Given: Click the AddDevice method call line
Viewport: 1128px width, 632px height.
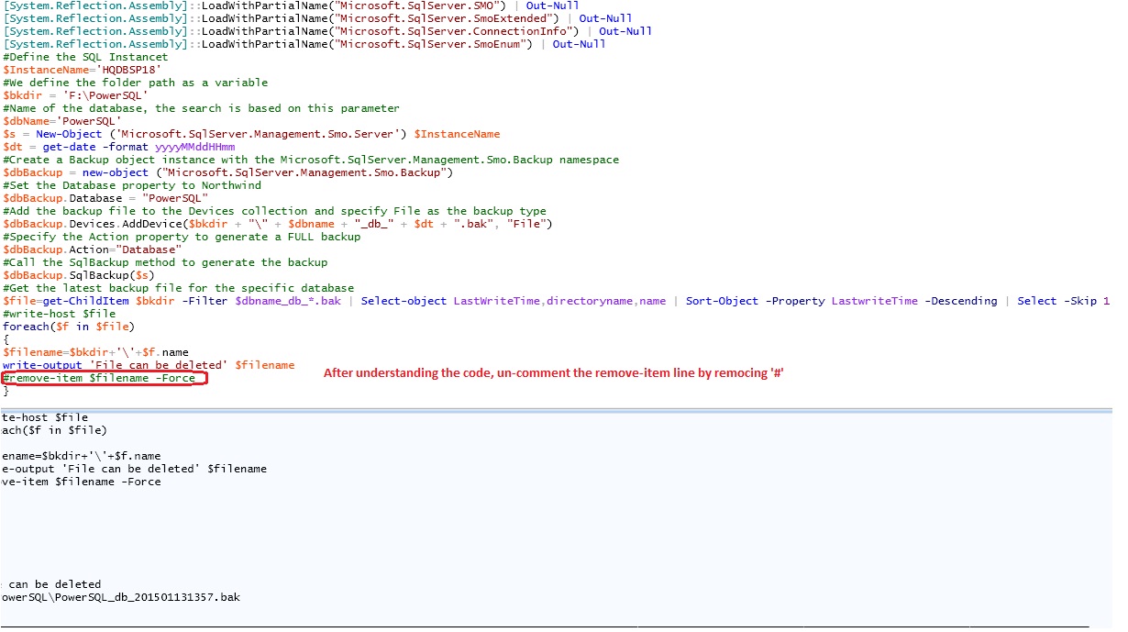Looking at the screenshot, I should [x=277, y=223].
